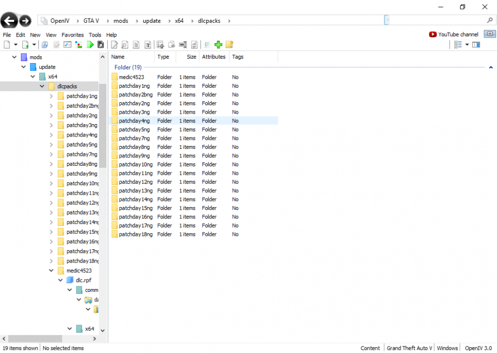The width and height of the screenshot is (497, 353).
Task: Click the new blank file icon
Action: coord(7,45)
